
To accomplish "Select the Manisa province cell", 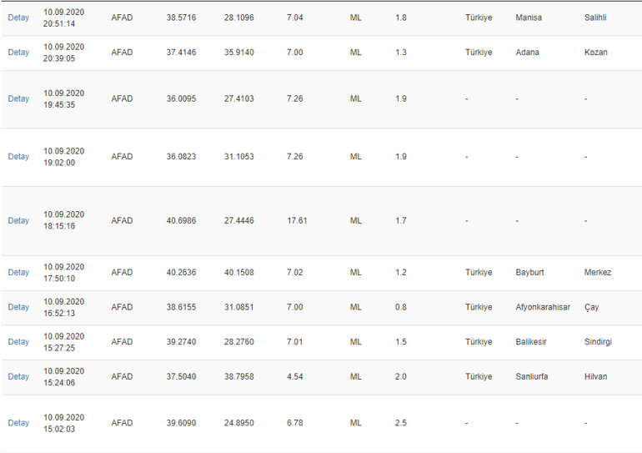I will pyautogui.click(x=529, y=18).
